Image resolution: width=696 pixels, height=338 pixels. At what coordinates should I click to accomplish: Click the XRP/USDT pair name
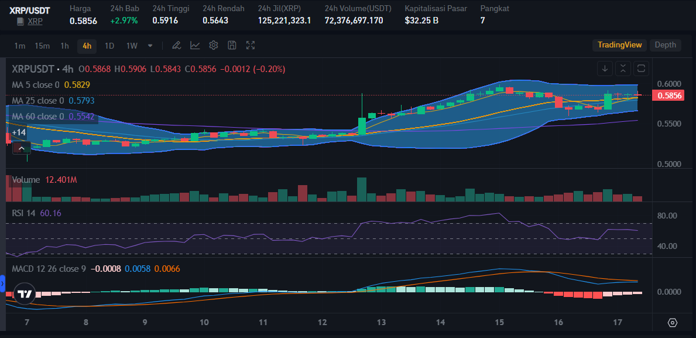(30, 10)
